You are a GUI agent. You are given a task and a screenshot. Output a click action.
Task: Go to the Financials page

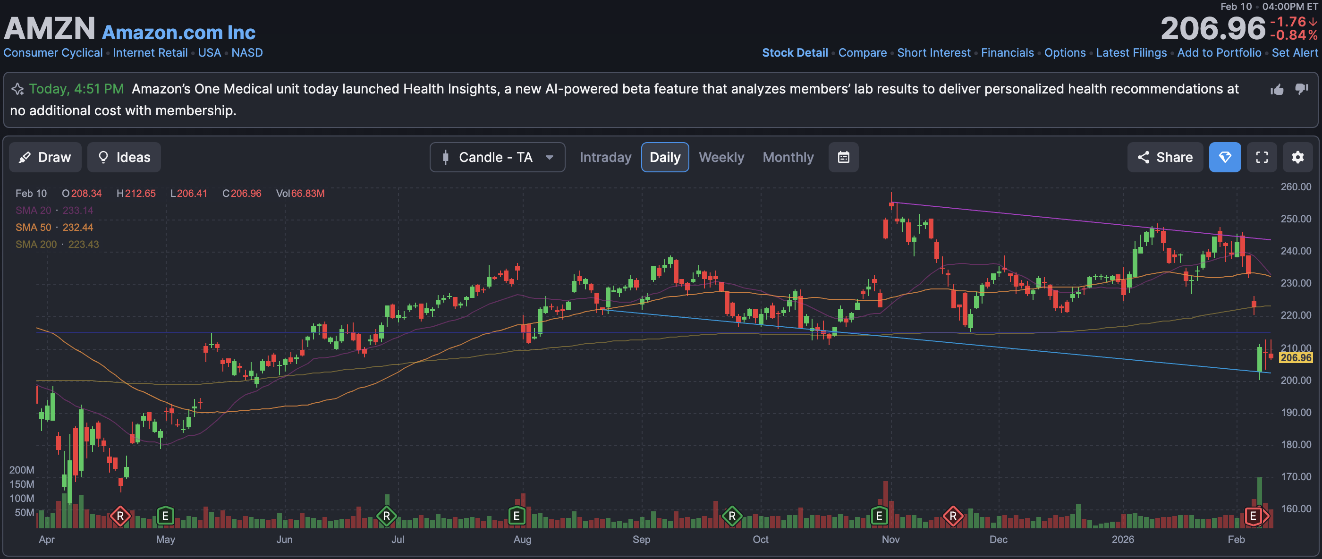1007,53
